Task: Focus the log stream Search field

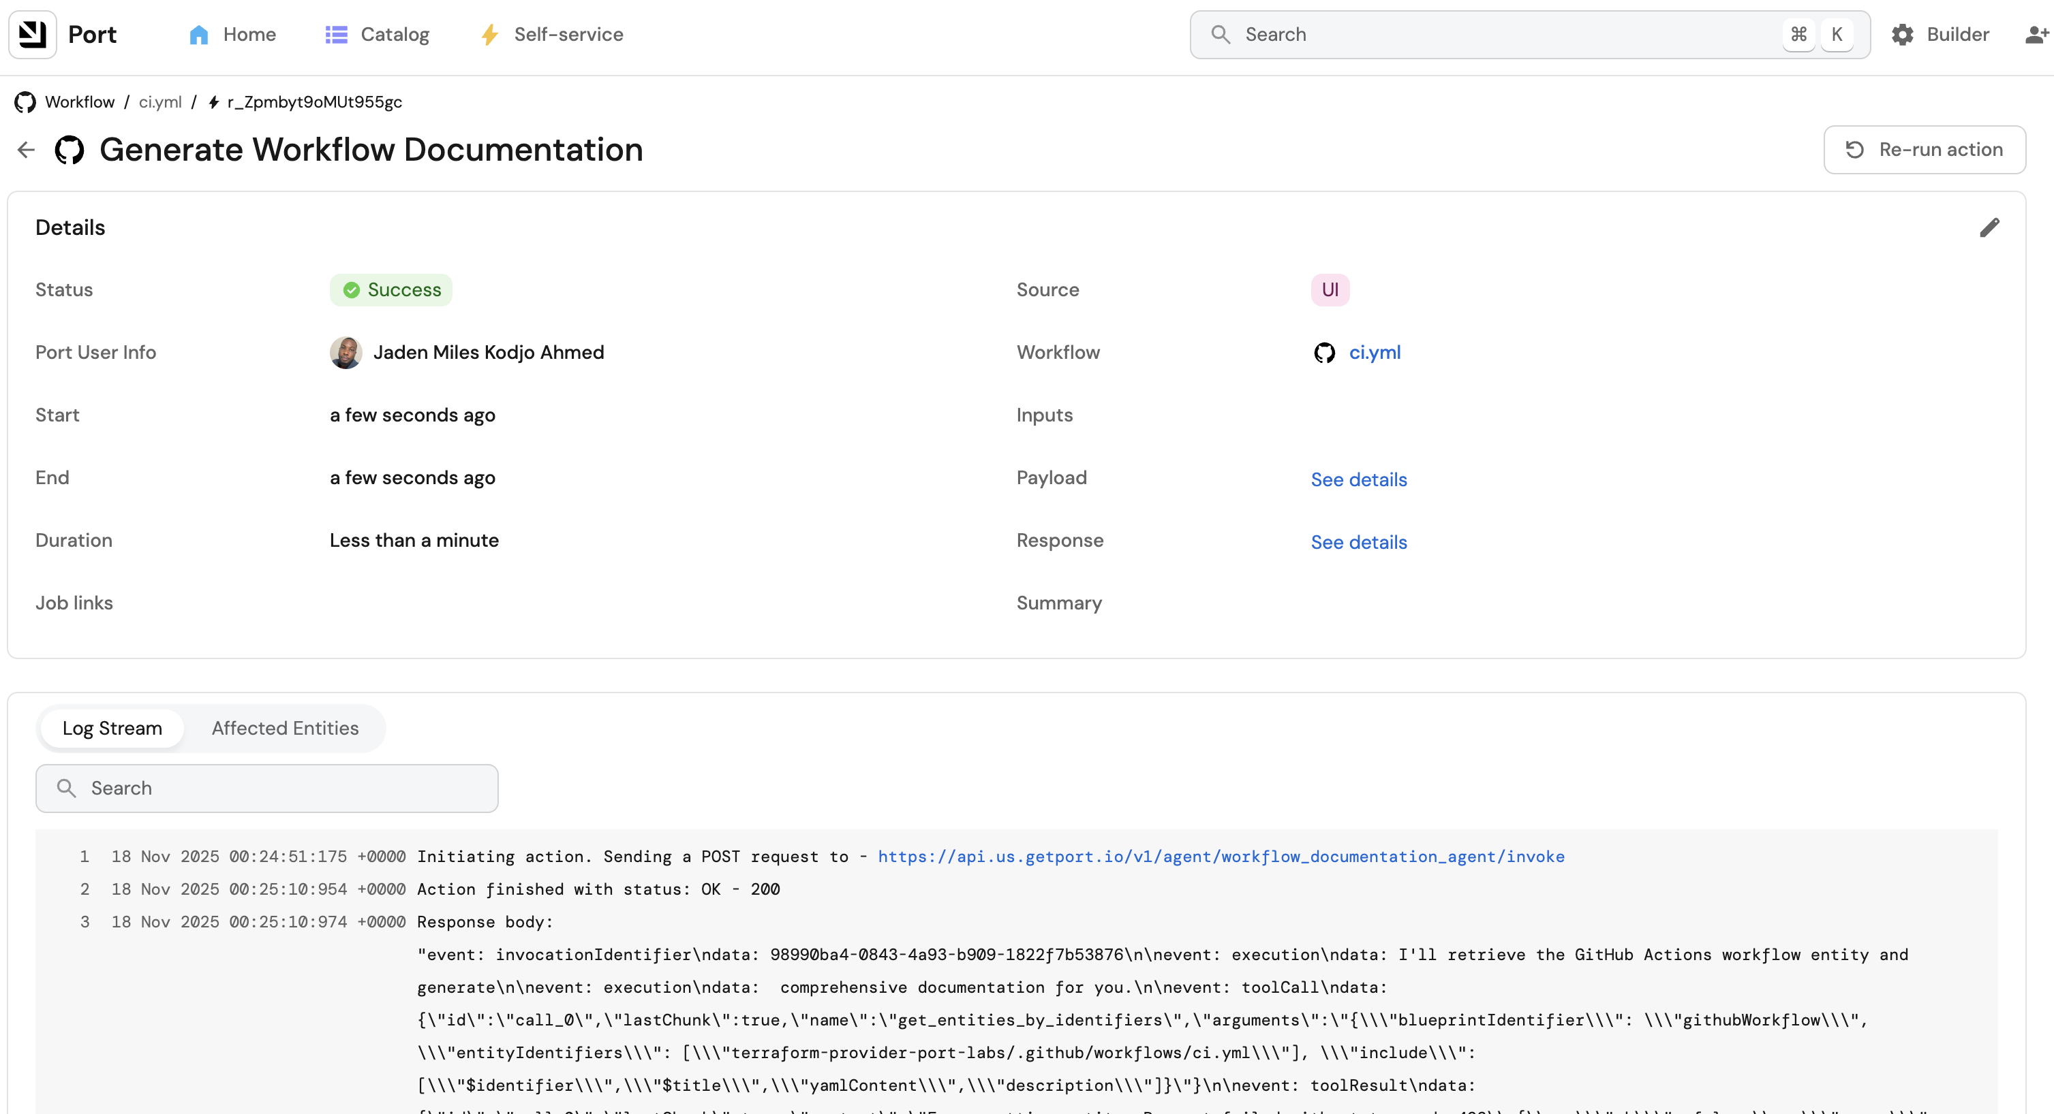Action: click(x=267, y=788)
